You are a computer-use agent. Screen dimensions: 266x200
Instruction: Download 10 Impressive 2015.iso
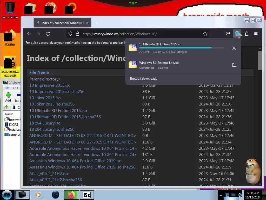50,85
